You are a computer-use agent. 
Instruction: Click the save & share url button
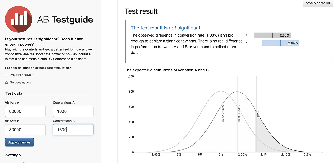pos(318,3)
